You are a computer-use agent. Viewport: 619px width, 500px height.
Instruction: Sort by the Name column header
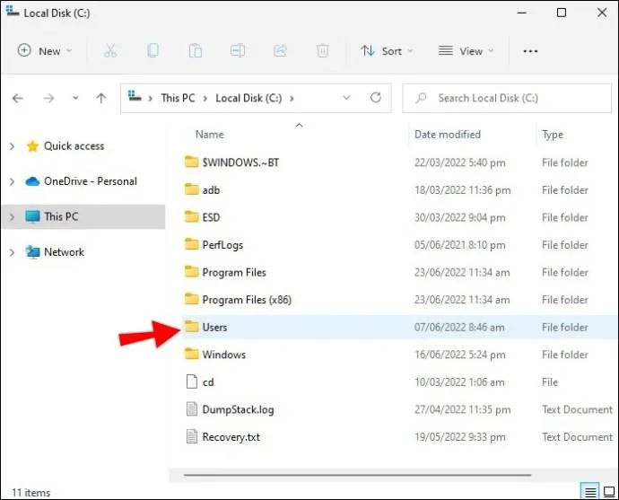tap(210, 135)
